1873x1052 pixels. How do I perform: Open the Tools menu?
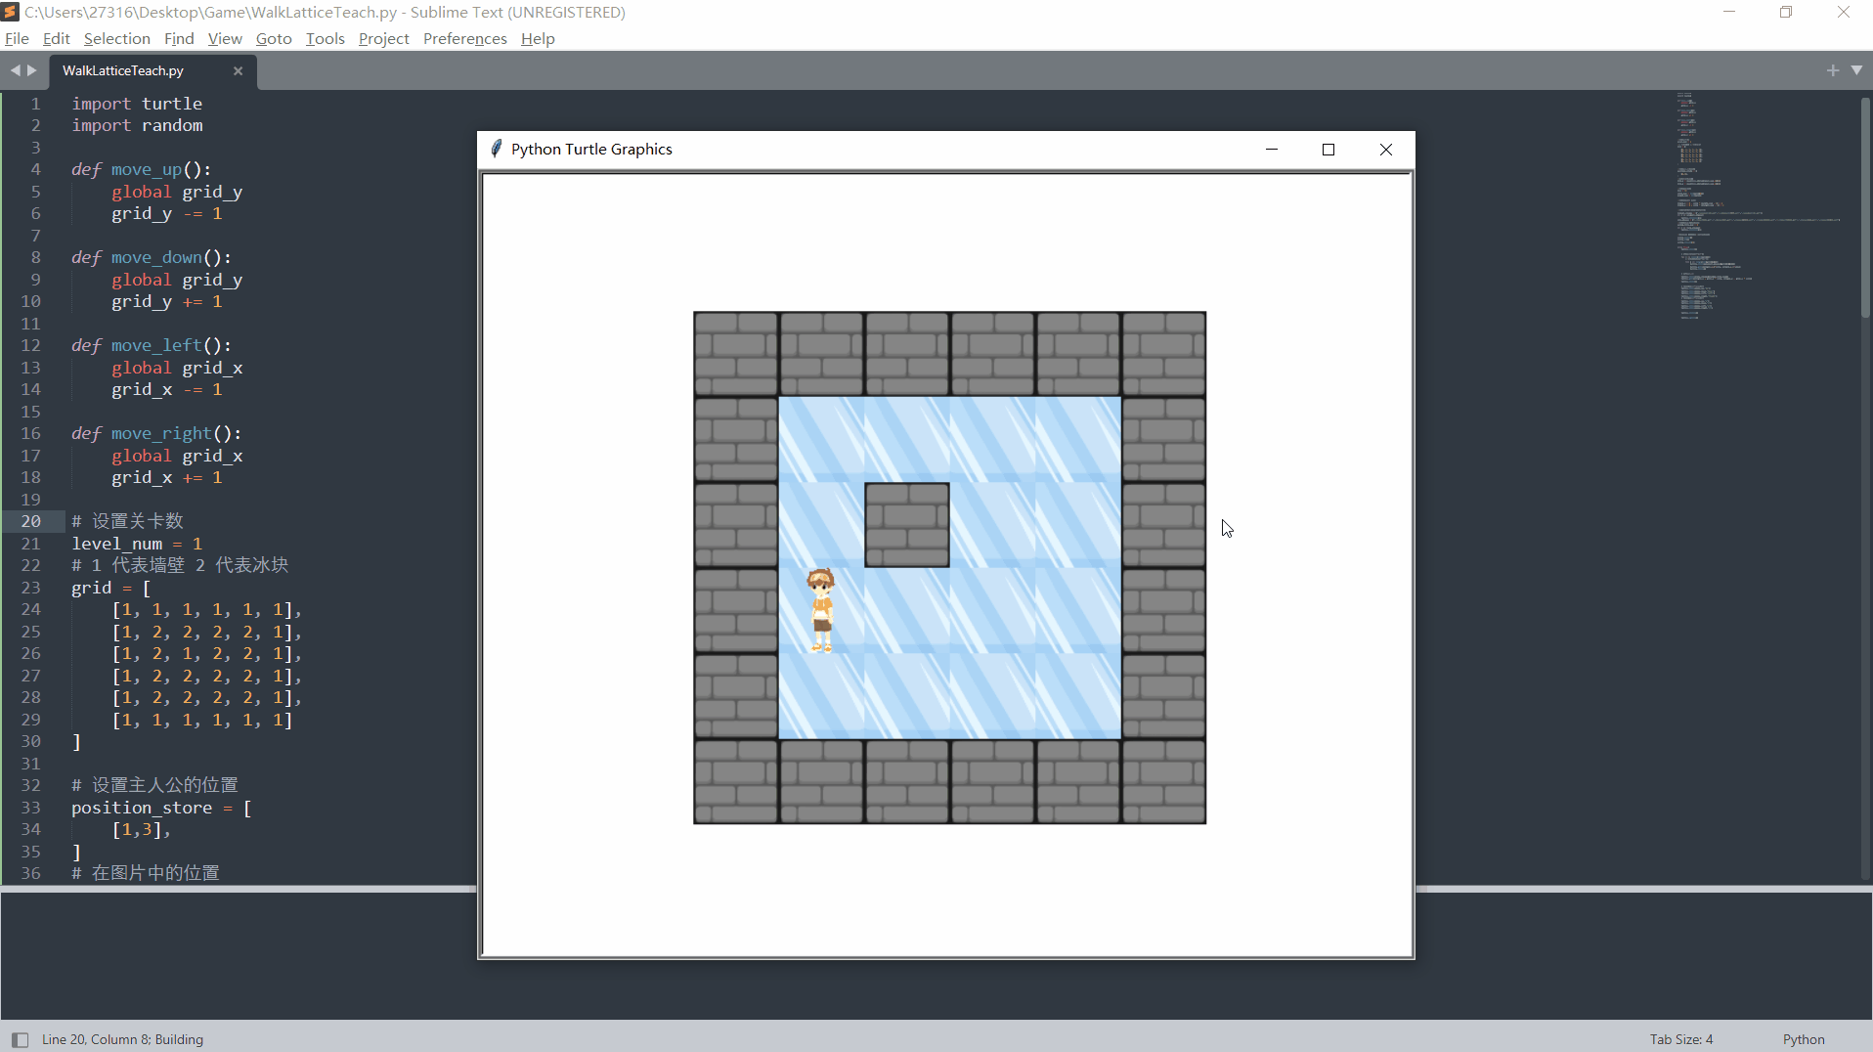point(325,38)
